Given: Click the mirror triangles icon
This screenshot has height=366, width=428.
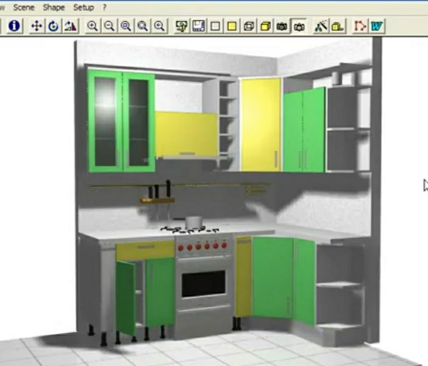Looking at the screenshot, I should tap(70, 26).
